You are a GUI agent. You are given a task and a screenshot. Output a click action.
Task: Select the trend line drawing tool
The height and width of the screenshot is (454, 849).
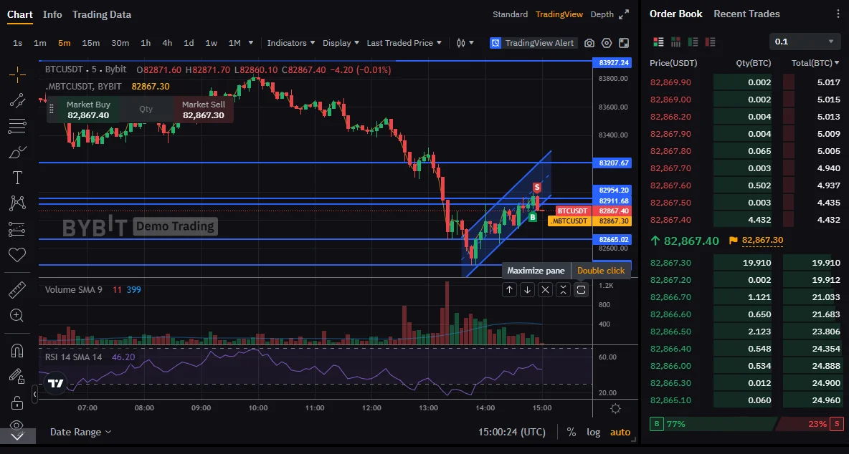(x=17, y=100)
